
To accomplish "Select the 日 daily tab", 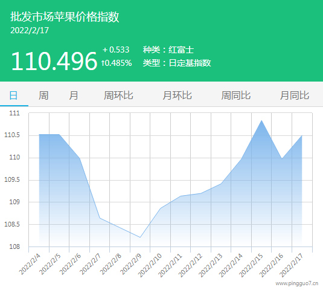I will (14, 95).
